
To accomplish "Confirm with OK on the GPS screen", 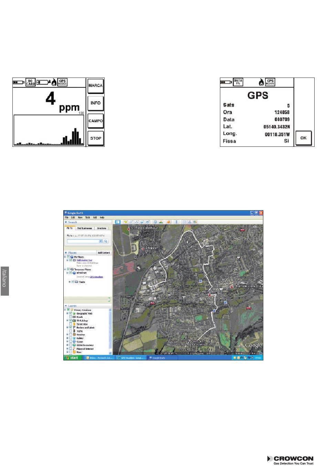I will click(x=303, y=138).
